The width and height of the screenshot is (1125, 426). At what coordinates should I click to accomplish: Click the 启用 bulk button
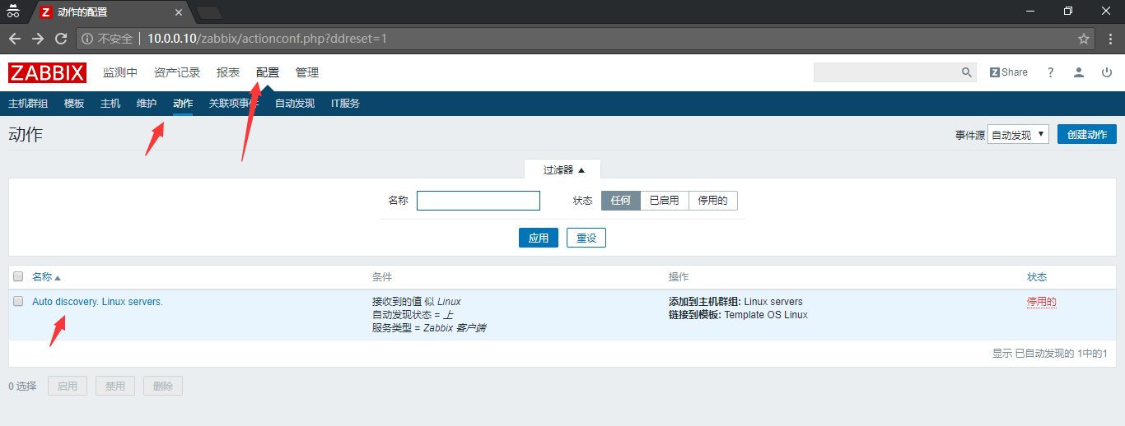(68, 386)
